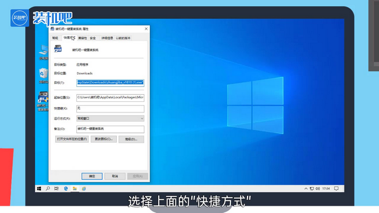Select the 快捷方式 tab
Image resolution: width=379 pixels, height=213 pixels.
click(x=69, y=38)
